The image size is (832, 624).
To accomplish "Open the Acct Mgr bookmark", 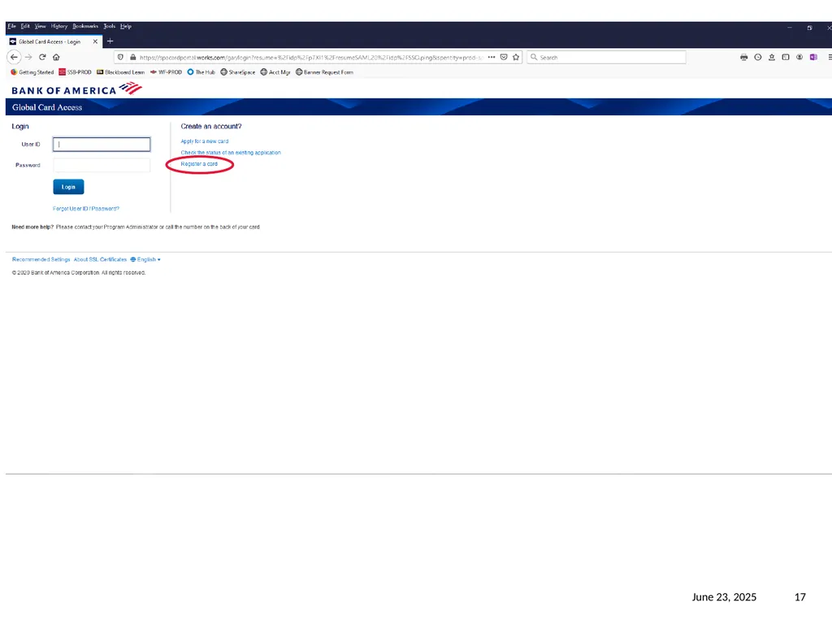I will click(275, 72).
